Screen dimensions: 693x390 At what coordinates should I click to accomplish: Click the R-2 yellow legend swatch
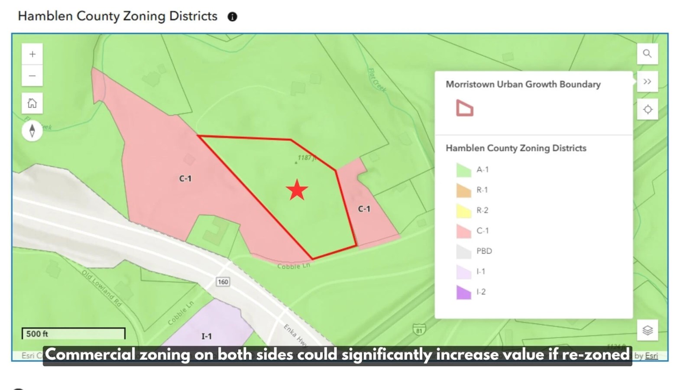tap(463, 211)
